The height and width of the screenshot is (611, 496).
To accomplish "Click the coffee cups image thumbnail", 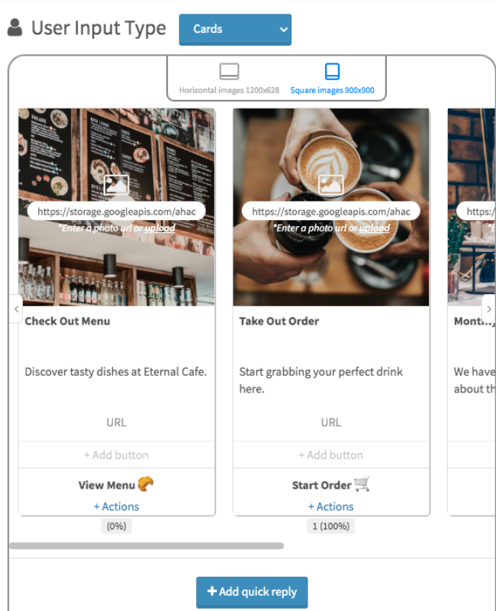I will pyautogui.click(x=331, y=207).
